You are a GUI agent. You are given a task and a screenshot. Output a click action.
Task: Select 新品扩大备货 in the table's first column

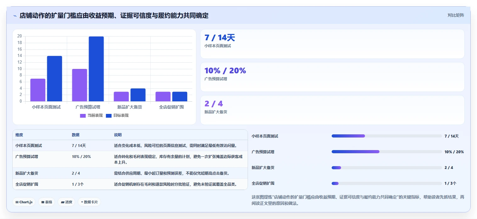27,173
